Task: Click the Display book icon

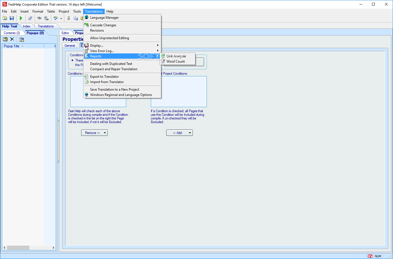Action: tap(86, 45)
